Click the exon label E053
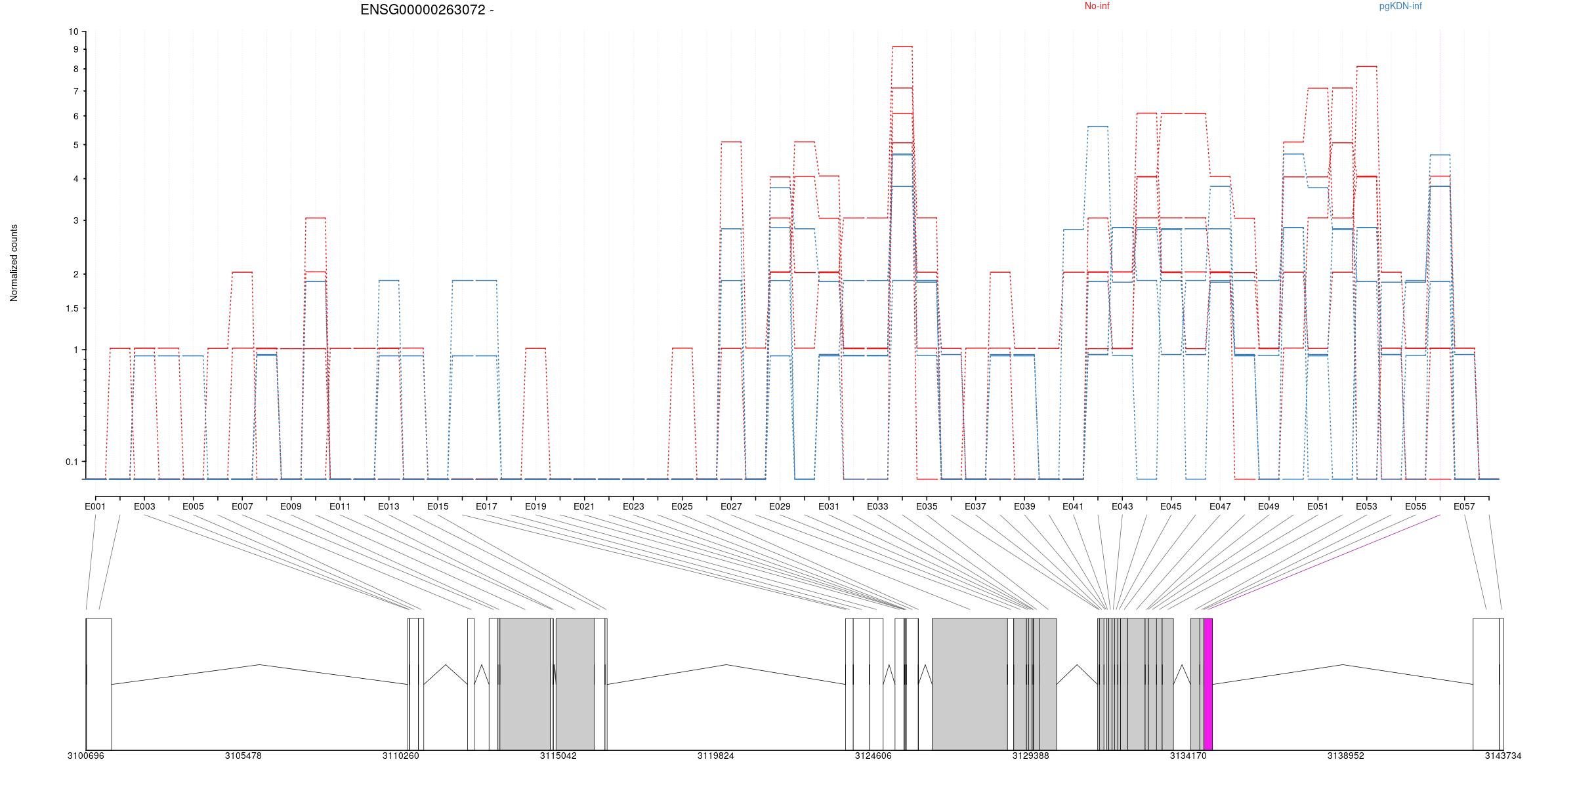This screenshot has width=1575, height=787. click(x=1366, y=506)
